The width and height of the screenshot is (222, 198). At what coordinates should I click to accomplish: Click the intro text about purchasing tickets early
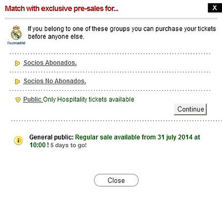pyautogui.click(x=122, y=33)
